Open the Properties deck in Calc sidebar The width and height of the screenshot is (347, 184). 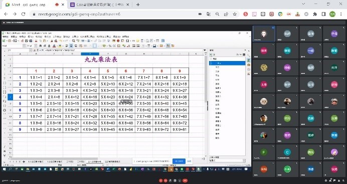[x=249, y=55]
